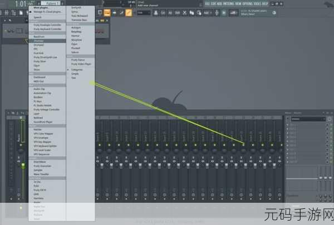Select DirectWave from the plugin list
Image resolution: width=334 pixels, height=225 pixels.
40,162
